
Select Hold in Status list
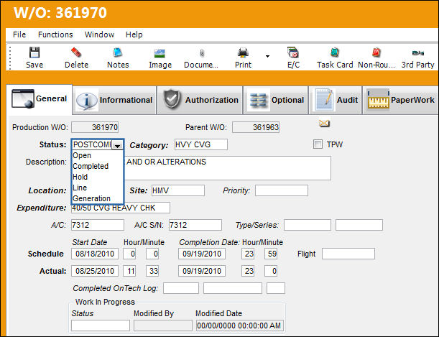point(98,177)
